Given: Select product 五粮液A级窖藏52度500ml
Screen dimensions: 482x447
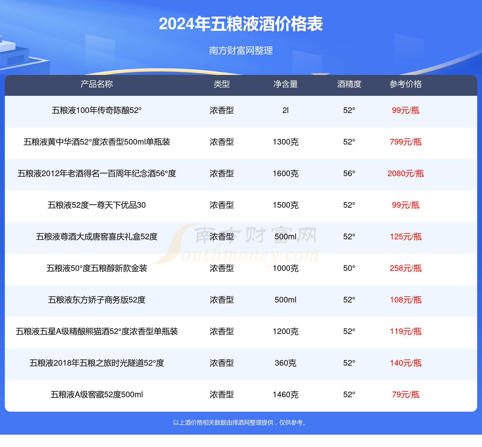Looking at the screenshot, I should pos(97,395).
